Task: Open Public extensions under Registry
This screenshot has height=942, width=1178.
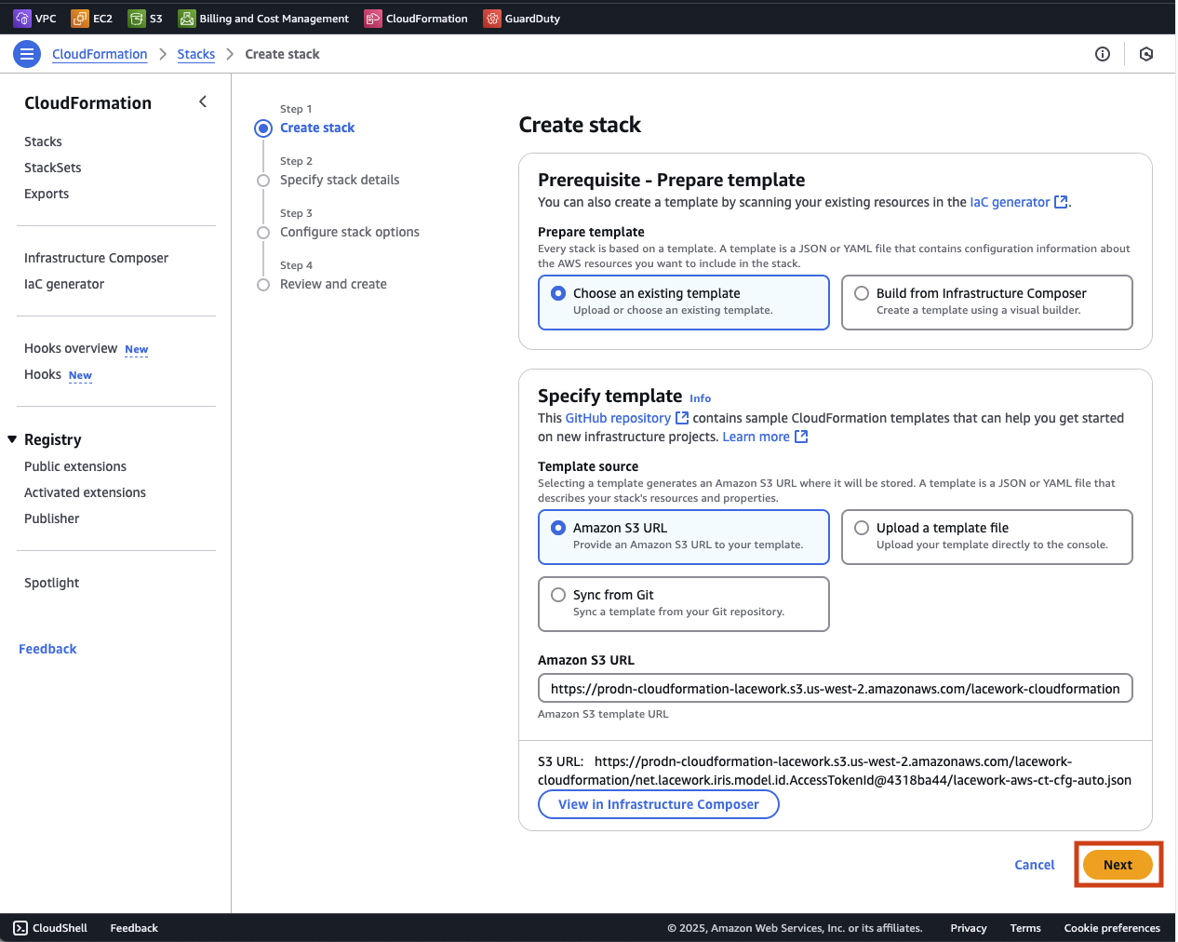Action: point(75,466)
